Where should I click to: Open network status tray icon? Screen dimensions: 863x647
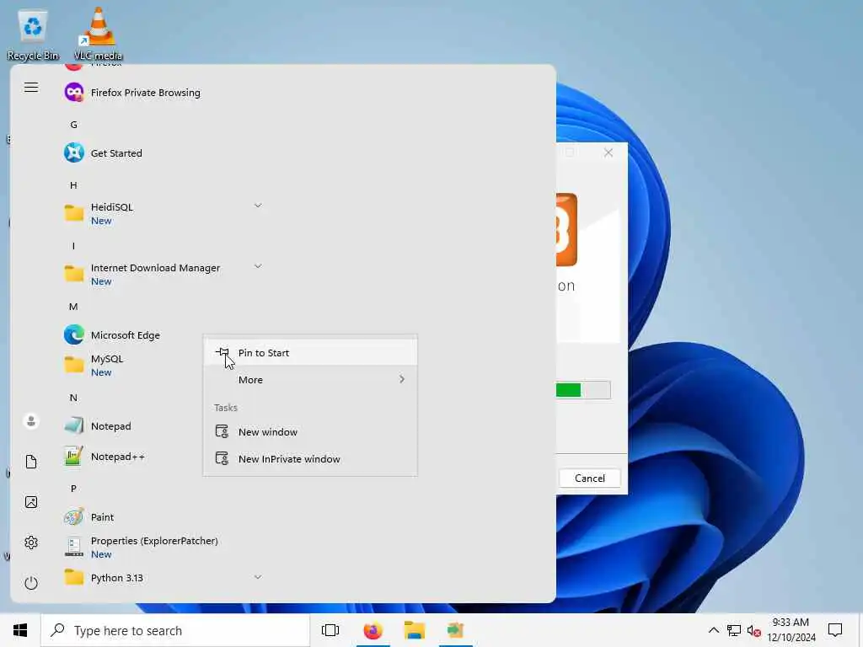pos(734,630)
